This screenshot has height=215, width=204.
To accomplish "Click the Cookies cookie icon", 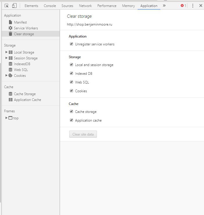I will (x=10, y=75).
